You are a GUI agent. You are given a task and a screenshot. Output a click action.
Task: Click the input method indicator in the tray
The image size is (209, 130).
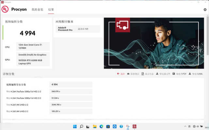[189, 126]
